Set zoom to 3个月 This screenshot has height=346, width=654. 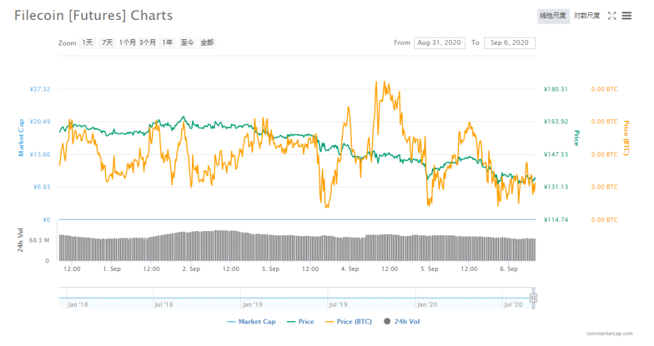click(148, 42)
